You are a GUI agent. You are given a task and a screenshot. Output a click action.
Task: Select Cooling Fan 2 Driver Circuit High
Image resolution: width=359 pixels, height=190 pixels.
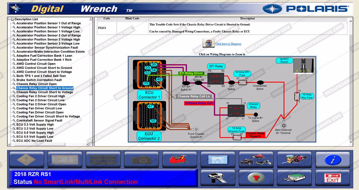41,96
